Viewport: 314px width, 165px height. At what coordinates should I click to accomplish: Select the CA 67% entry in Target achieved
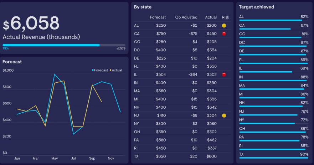273,26
